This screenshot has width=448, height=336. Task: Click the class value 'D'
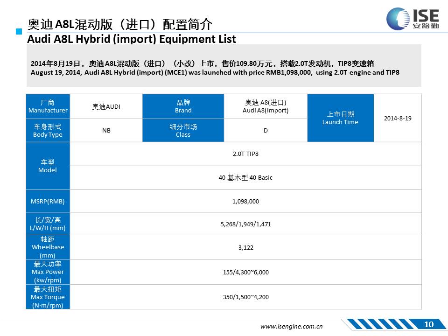pos(266,131)
